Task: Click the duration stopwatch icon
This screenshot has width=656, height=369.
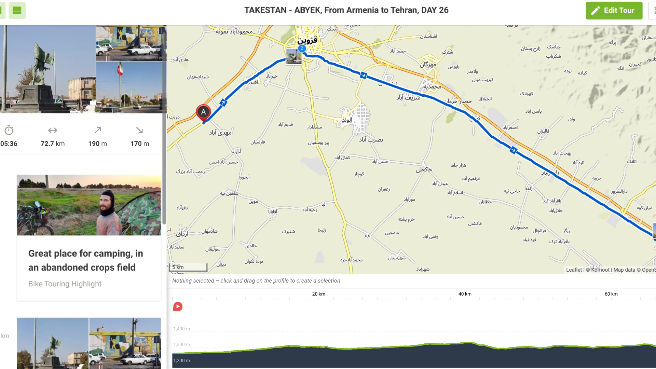Action: 9,130
